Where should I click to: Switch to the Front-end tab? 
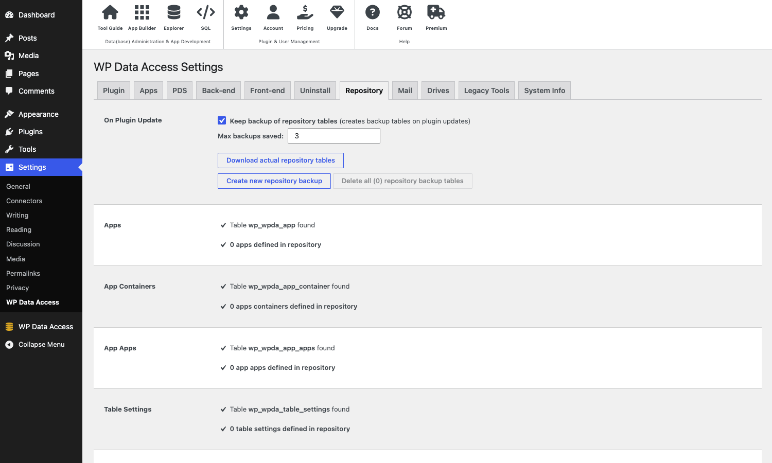pyautogui.click(x=268, y=91)
